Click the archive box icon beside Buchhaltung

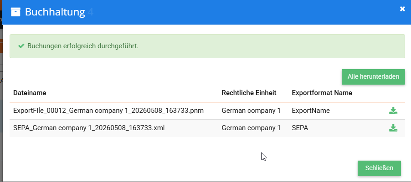pos(15,12)
